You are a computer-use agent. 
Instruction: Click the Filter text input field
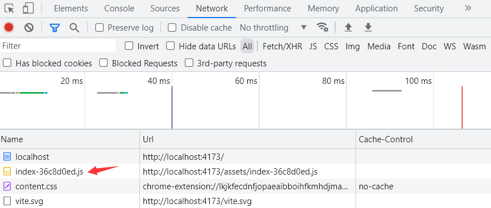(58, 46)
